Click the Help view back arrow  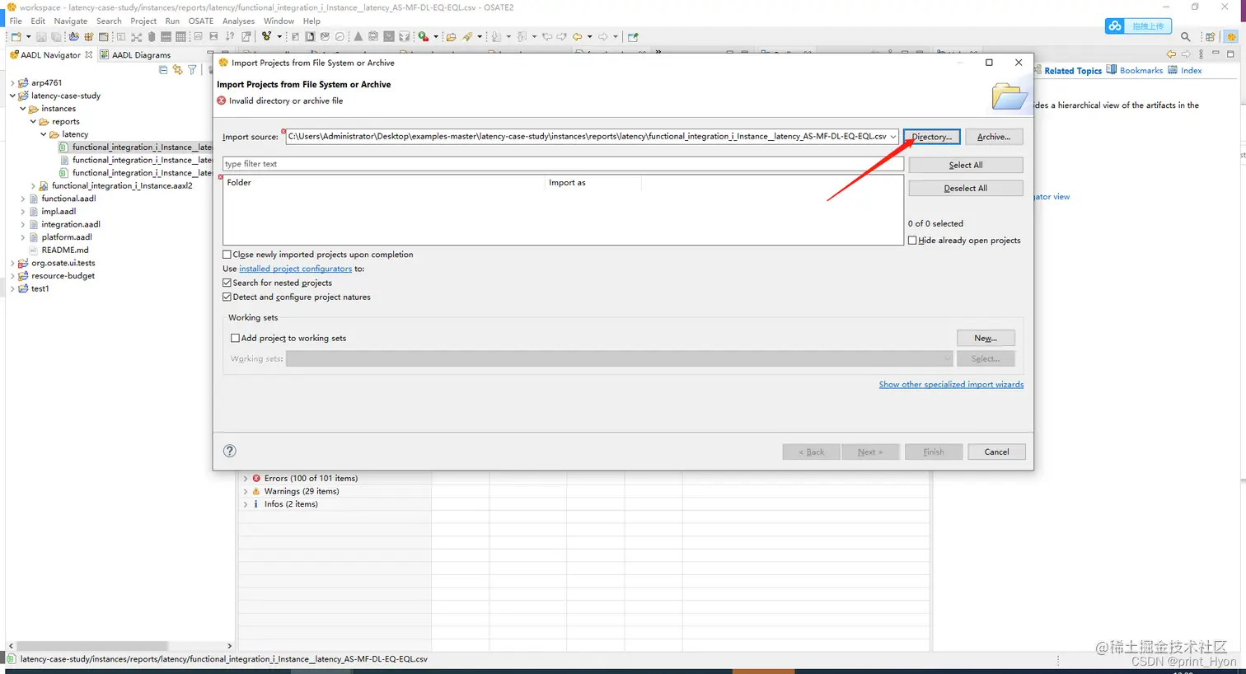point(1171,54)
